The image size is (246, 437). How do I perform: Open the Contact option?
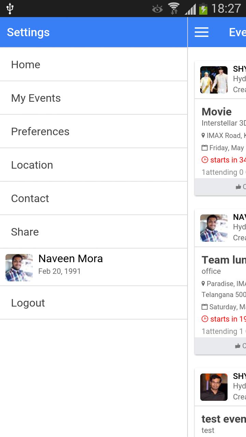coord(94,198)
